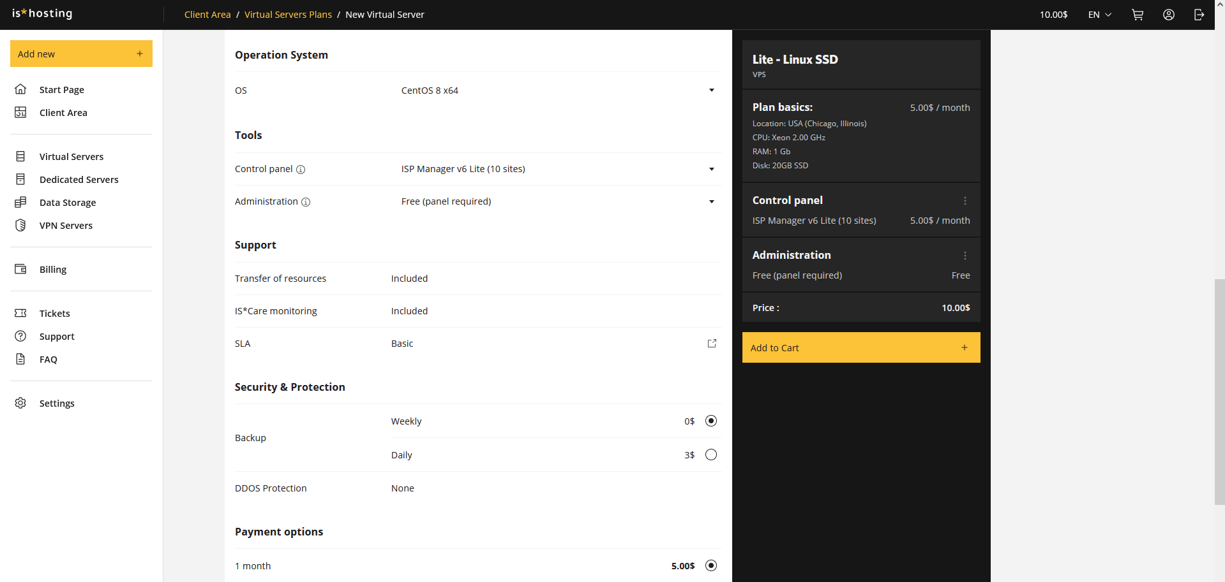Click Add to Cart
Screen dimensions: 1225x582
pyautogui.click(x=861, y=347)
